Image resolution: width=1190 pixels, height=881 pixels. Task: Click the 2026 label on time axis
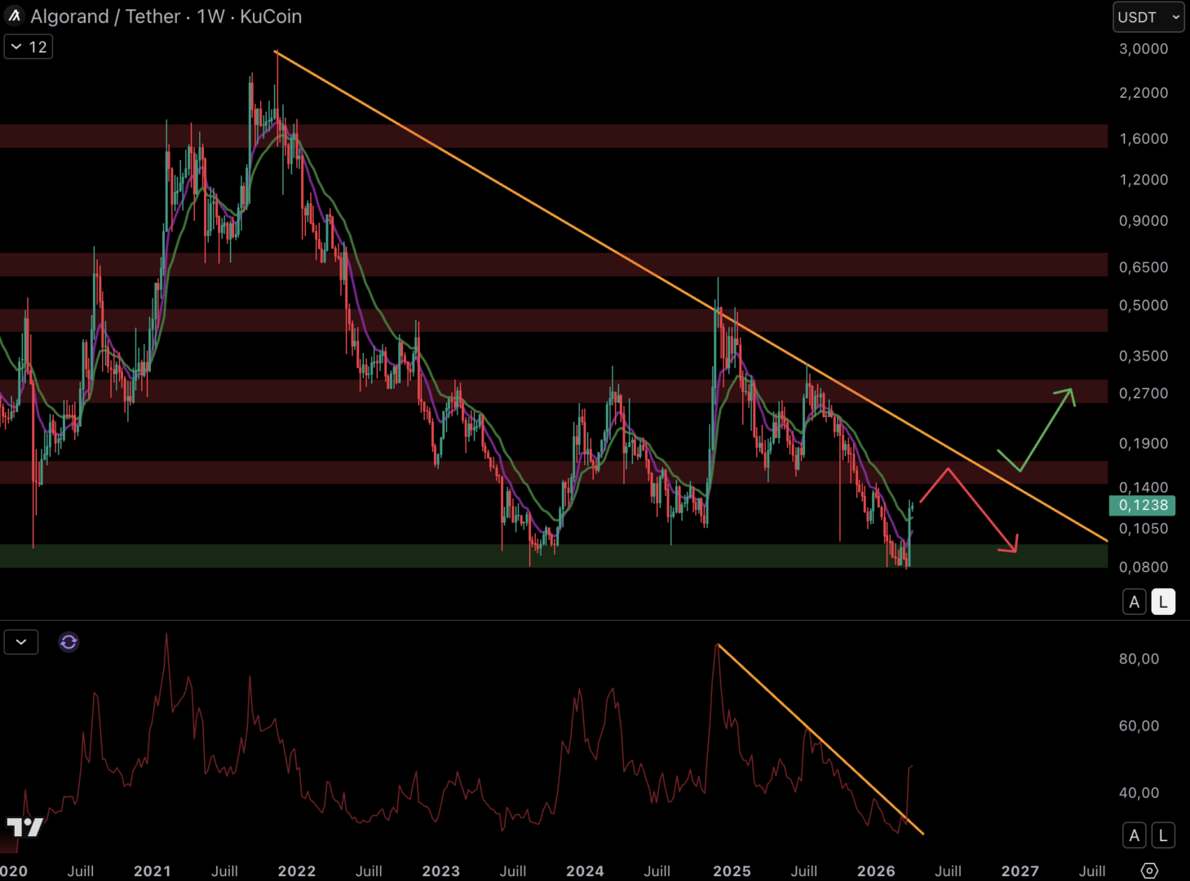pos(876,870)
